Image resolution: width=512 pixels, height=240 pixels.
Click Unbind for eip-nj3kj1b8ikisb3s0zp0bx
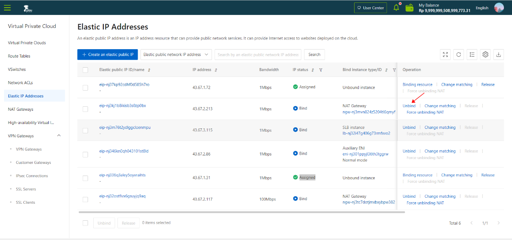(x=409, y=106)
